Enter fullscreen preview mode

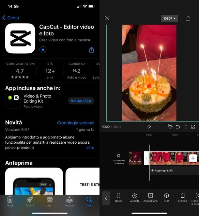(193, 127)
